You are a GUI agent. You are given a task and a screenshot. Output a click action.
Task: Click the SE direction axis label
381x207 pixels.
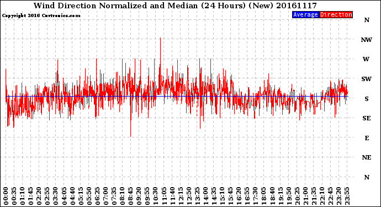pyautogui.click(x=367, y=118)
